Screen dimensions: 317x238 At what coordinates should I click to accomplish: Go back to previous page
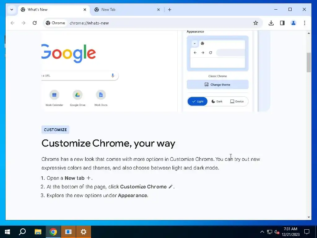click(12, 23)
